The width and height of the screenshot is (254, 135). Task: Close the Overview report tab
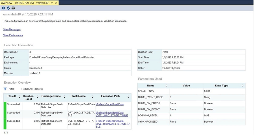point(56,3)
